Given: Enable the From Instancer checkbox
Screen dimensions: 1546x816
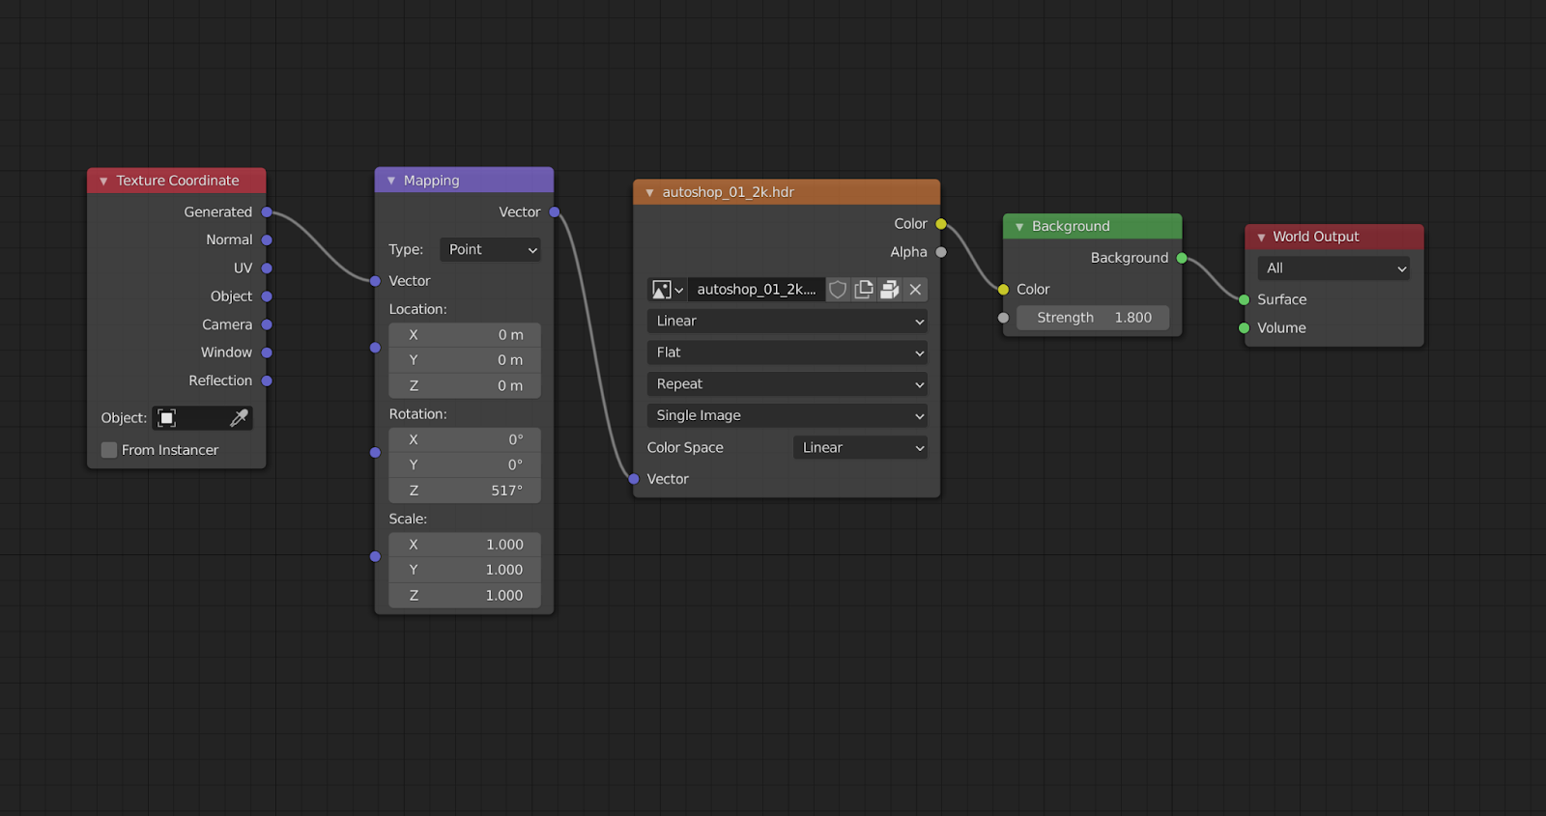Looking at the screenshot, I should click(x=109, y=450).
